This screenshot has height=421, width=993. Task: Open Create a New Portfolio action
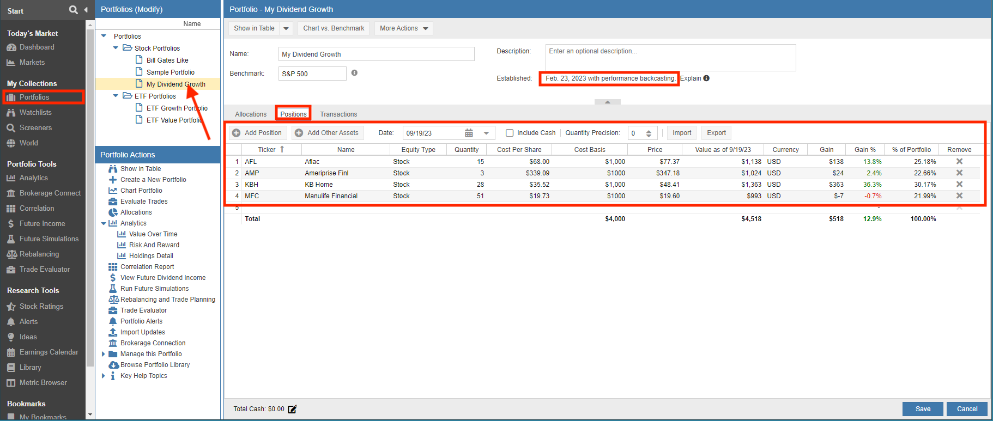coord(153,180)
